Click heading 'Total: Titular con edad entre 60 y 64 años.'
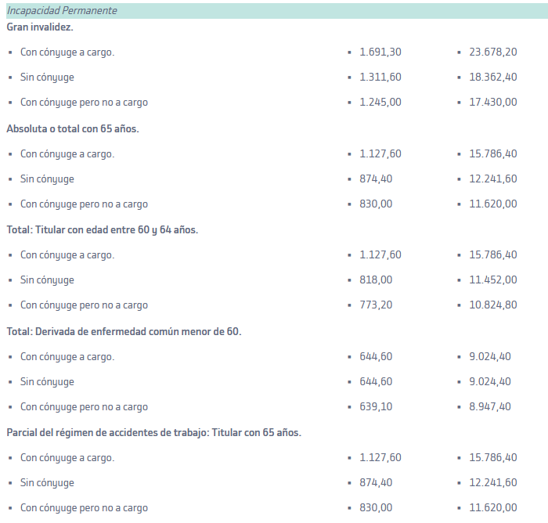Screen dimensions: 548x523 [103, 230]
